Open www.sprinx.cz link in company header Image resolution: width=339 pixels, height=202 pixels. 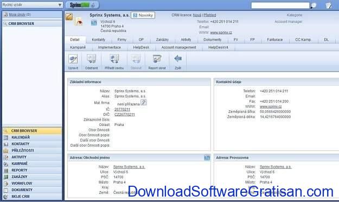(221, 33)
